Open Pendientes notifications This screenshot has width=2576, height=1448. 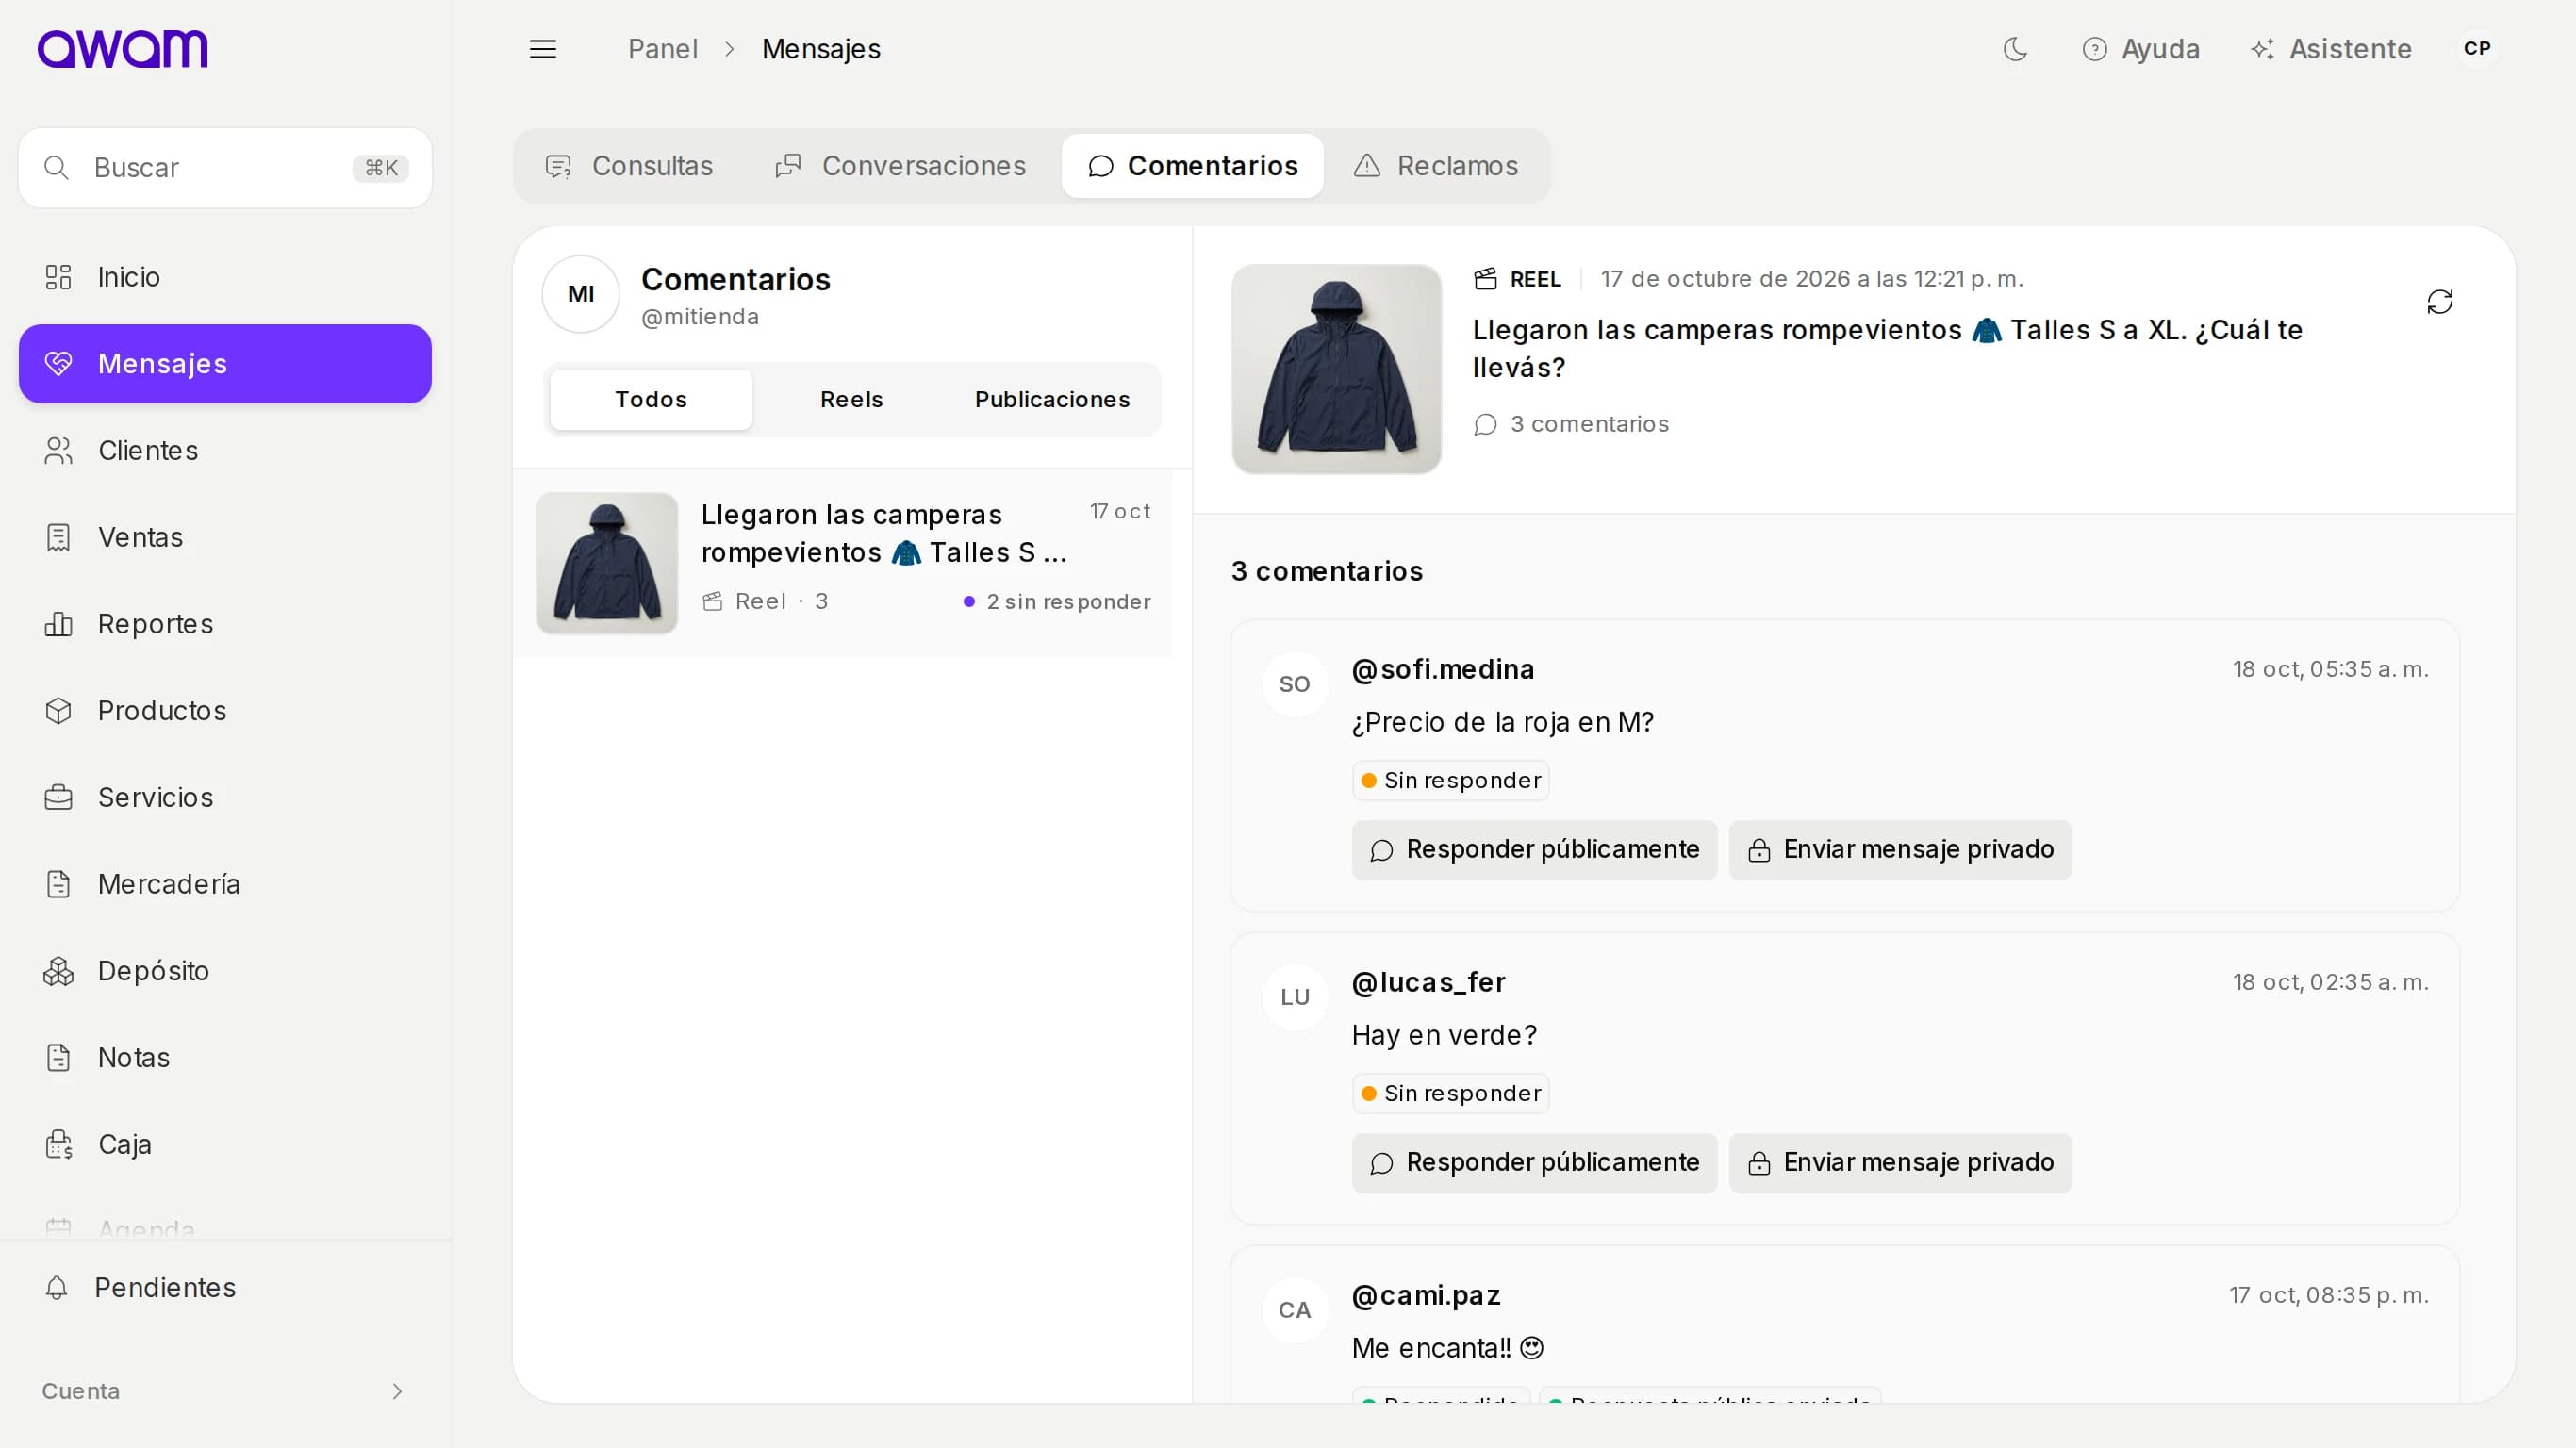(225, 1288)
